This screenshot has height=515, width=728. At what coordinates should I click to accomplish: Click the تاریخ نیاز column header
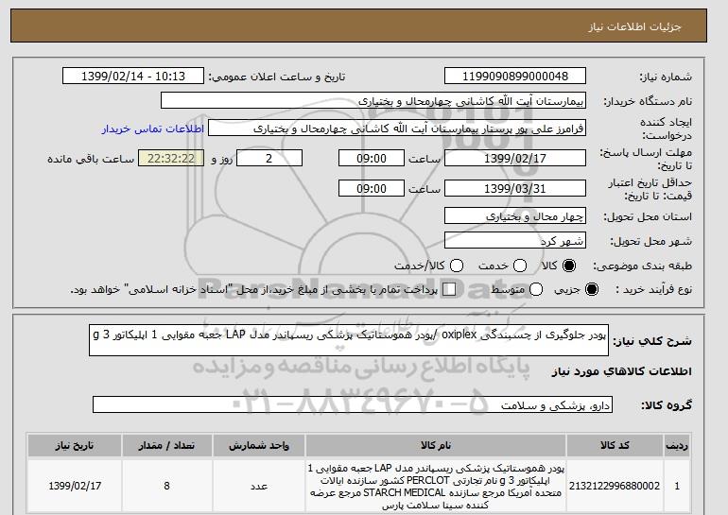pos(75,445)
